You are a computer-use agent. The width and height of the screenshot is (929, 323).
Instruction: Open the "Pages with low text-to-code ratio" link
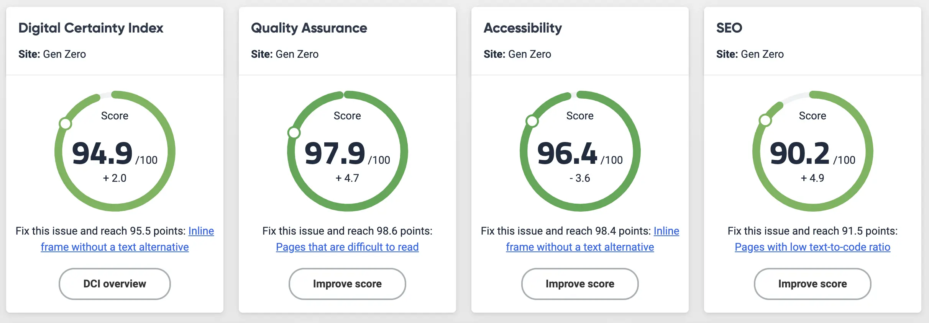812,247
